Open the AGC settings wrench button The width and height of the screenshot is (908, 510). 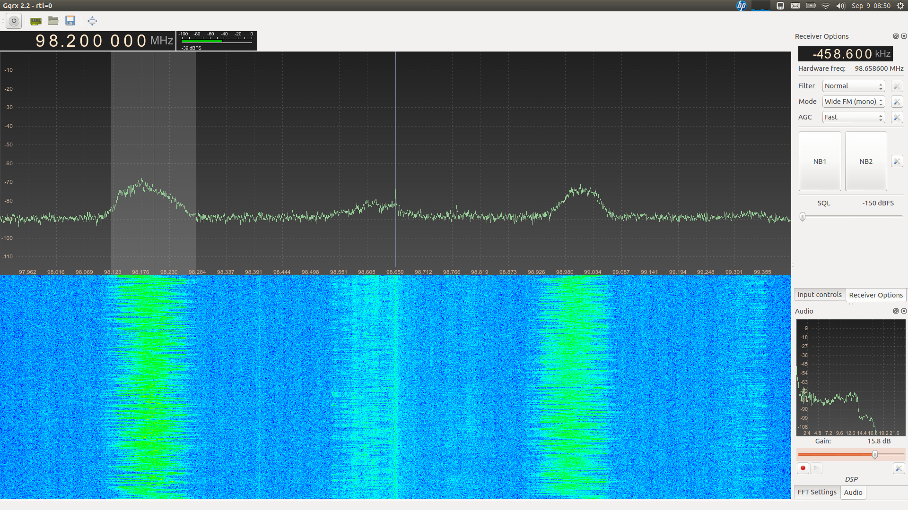point(897,117)
